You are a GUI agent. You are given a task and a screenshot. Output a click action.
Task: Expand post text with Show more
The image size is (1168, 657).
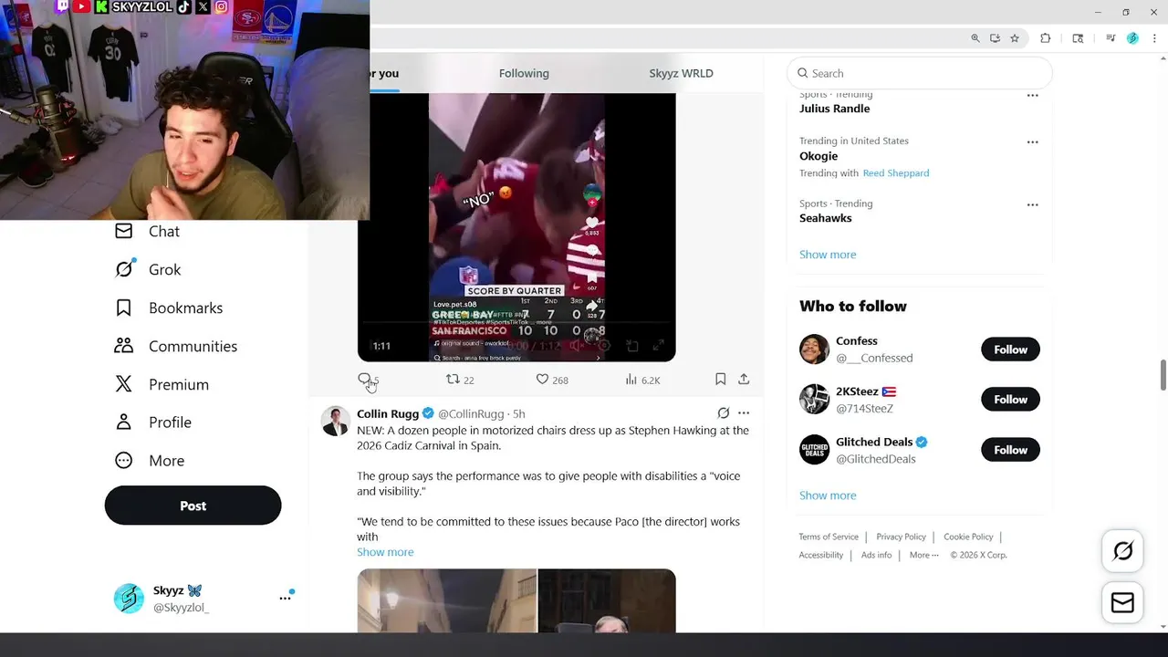385,552
